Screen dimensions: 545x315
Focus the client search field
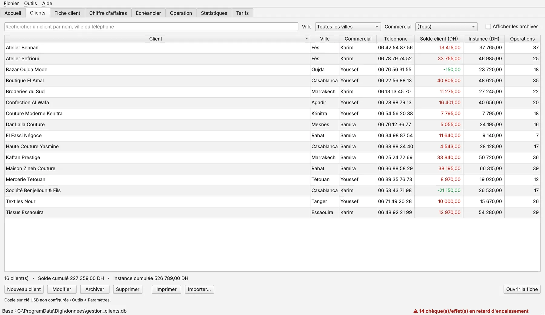(x=151, y=27)
